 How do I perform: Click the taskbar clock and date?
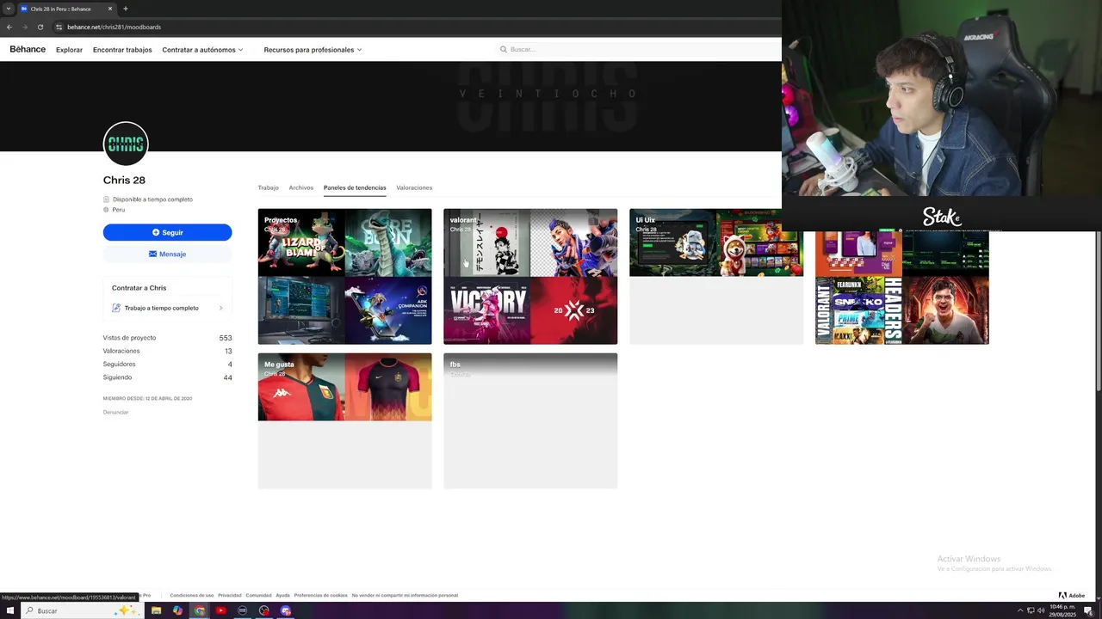click(1063, 610)
